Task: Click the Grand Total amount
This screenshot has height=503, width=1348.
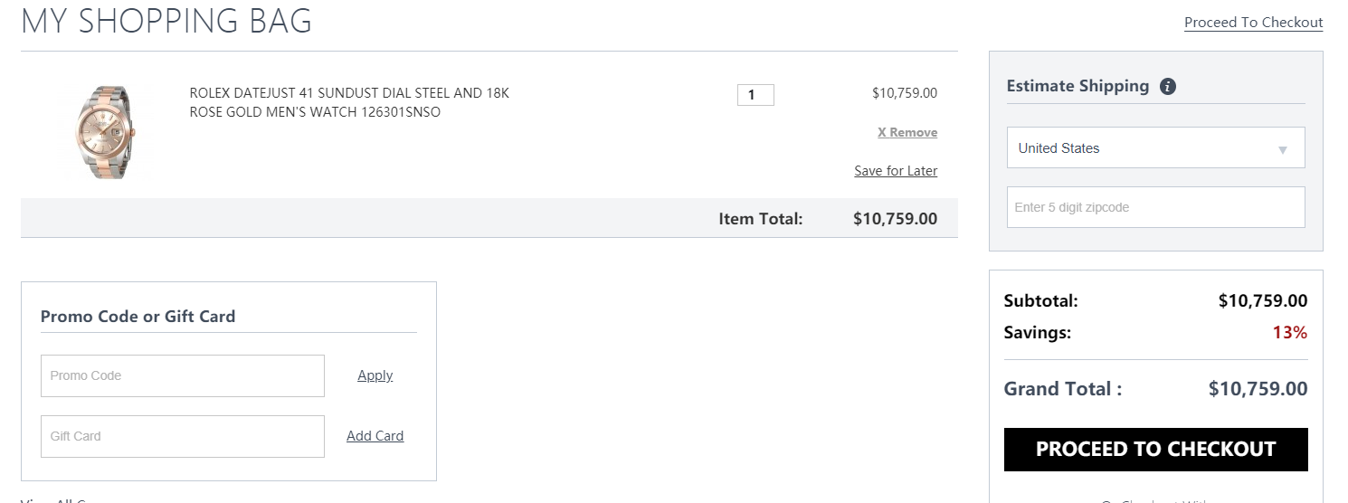Action: (x=1258, y=389)
